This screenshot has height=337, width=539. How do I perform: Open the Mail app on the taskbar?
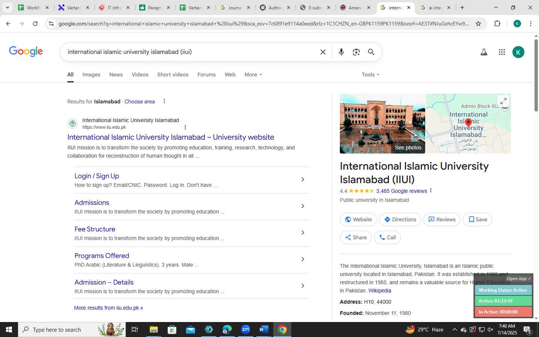pos(191,330)
